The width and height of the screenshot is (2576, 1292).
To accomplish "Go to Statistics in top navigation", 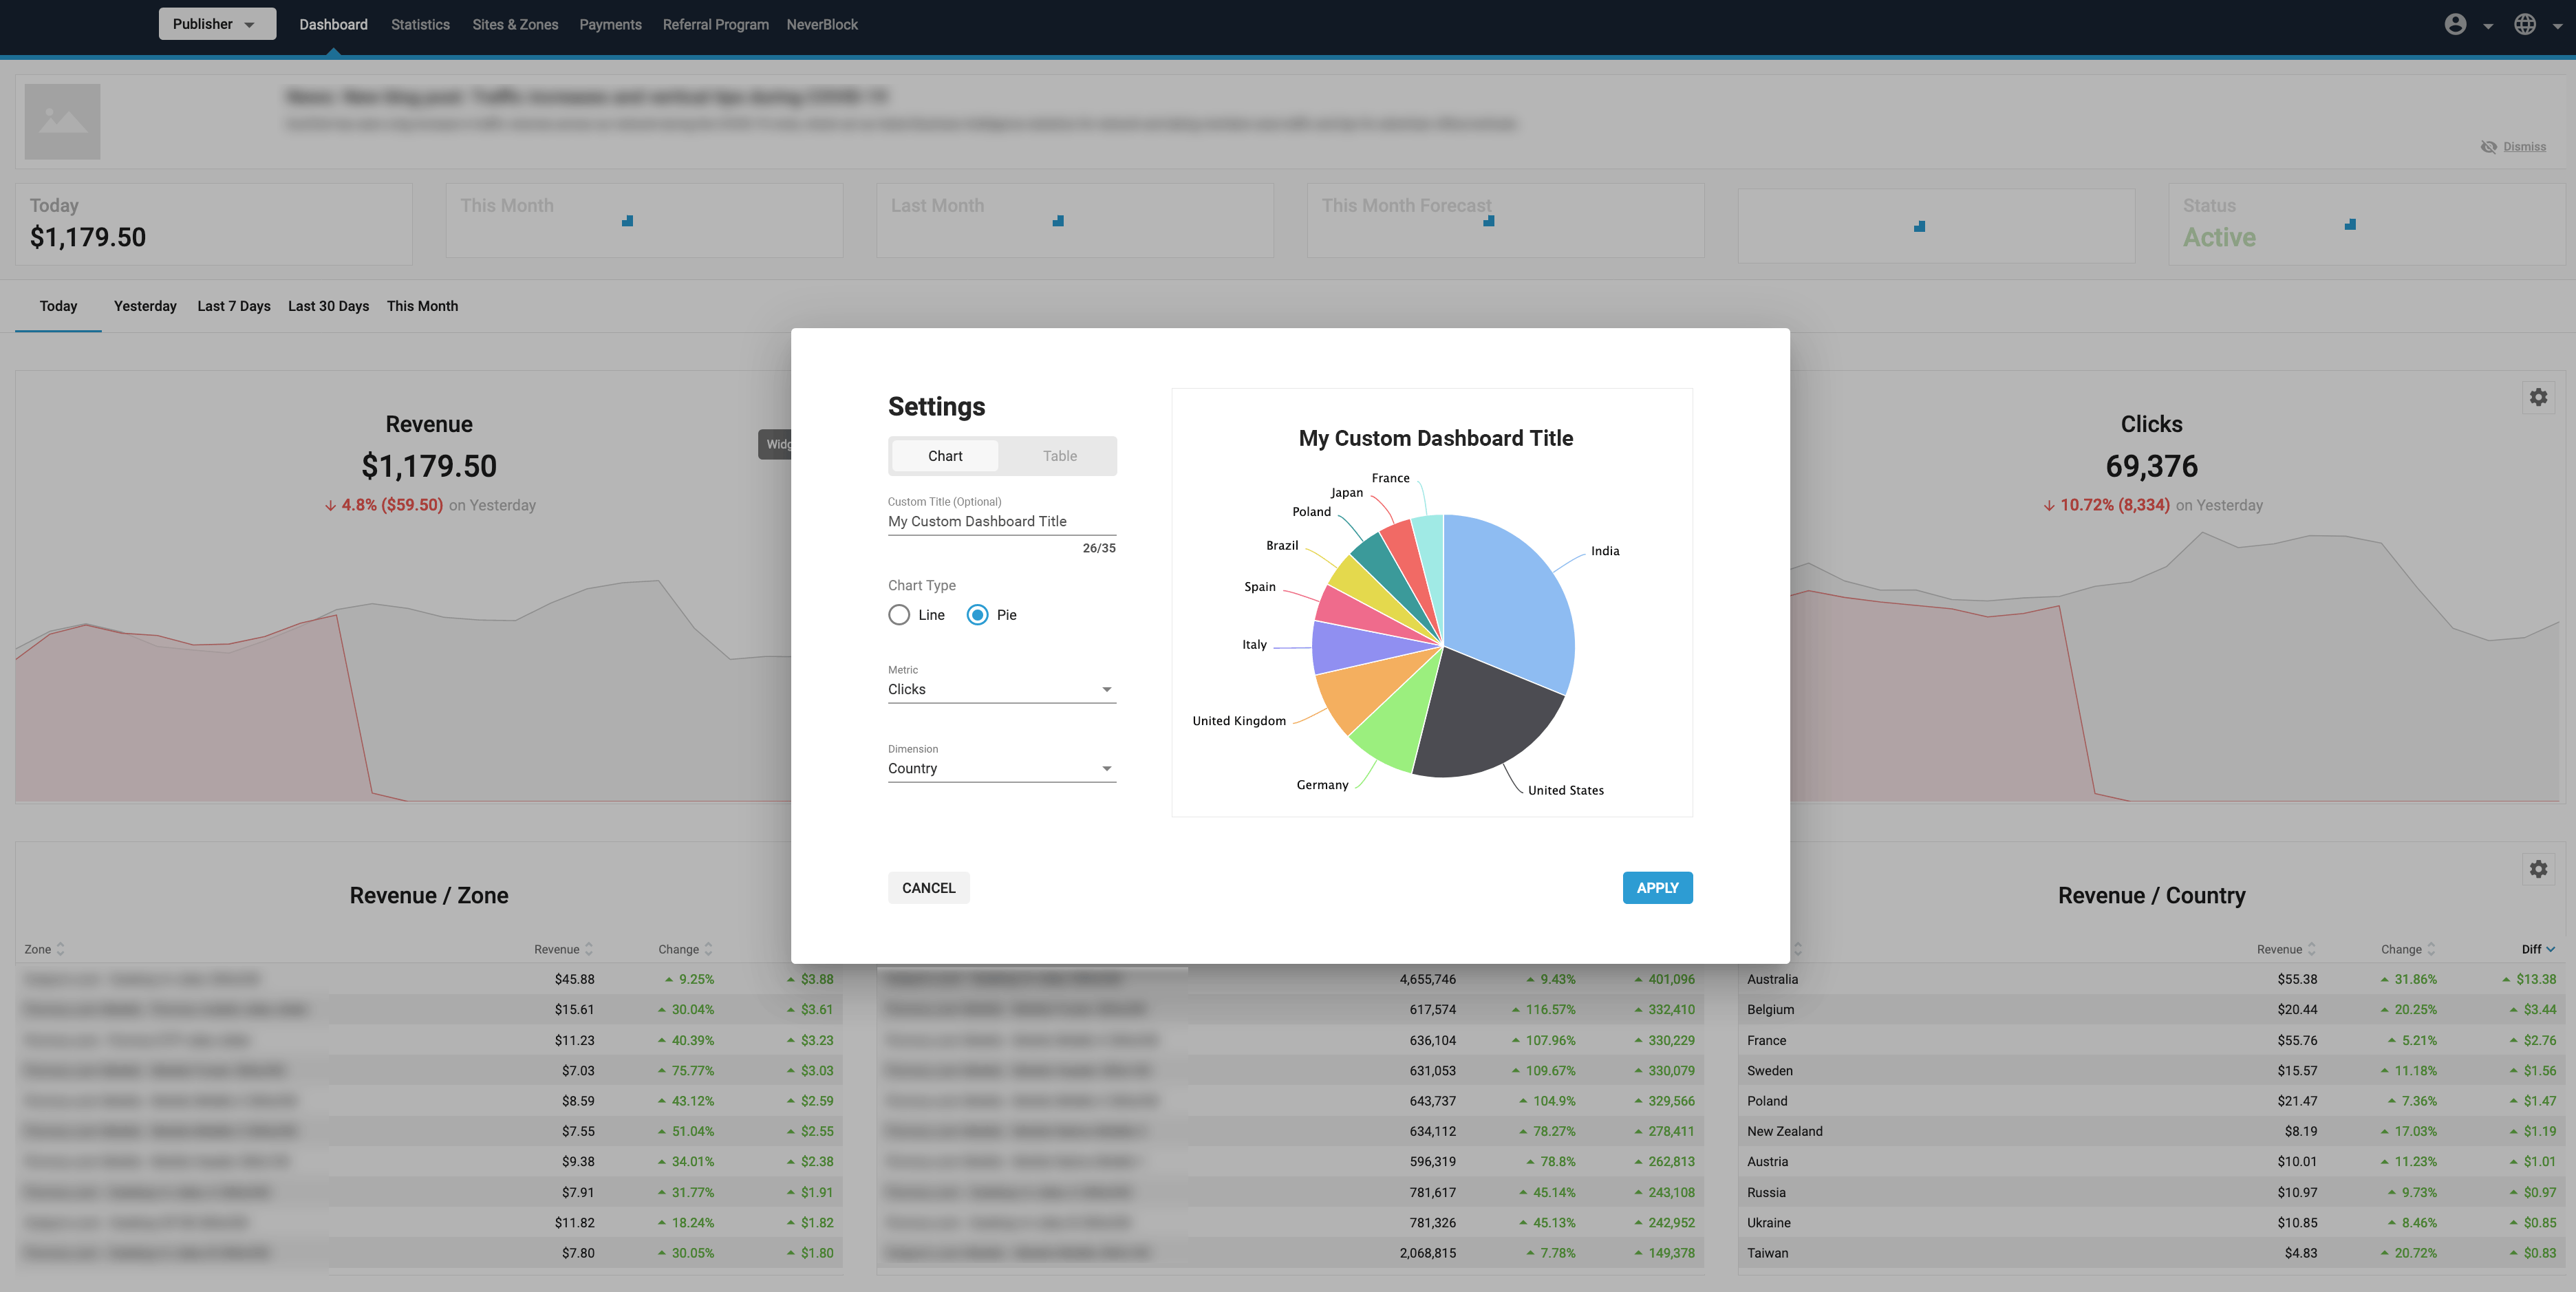I will [420, 24].
